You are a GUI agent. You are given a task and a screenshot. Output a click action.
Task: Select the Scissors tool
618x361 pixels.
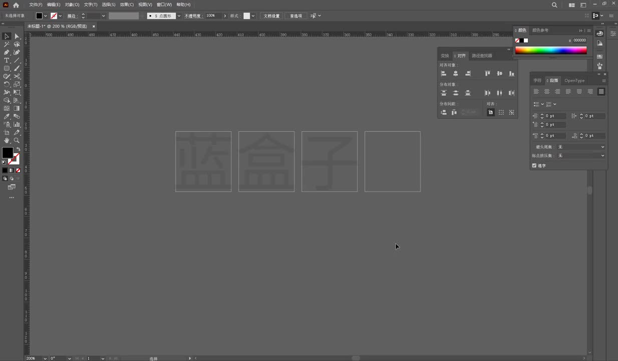(x=17, y=76)
